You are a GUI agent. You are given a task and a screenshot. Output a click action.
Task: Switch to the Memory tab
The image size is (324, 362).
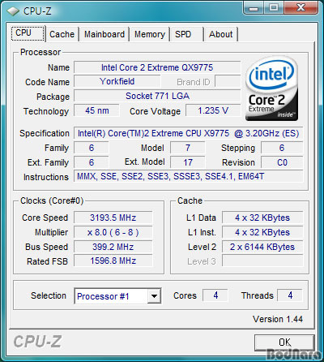(x=150, y=34)
